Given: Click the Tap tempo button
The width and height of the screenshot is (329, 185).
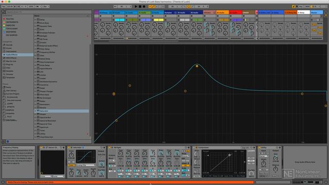Looking at the screenshot, I should (4, 7).
